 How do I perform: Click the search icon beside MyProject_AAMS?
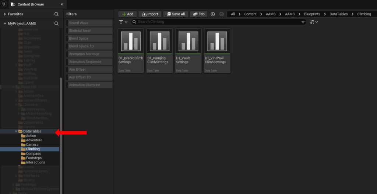click(56, 23)
